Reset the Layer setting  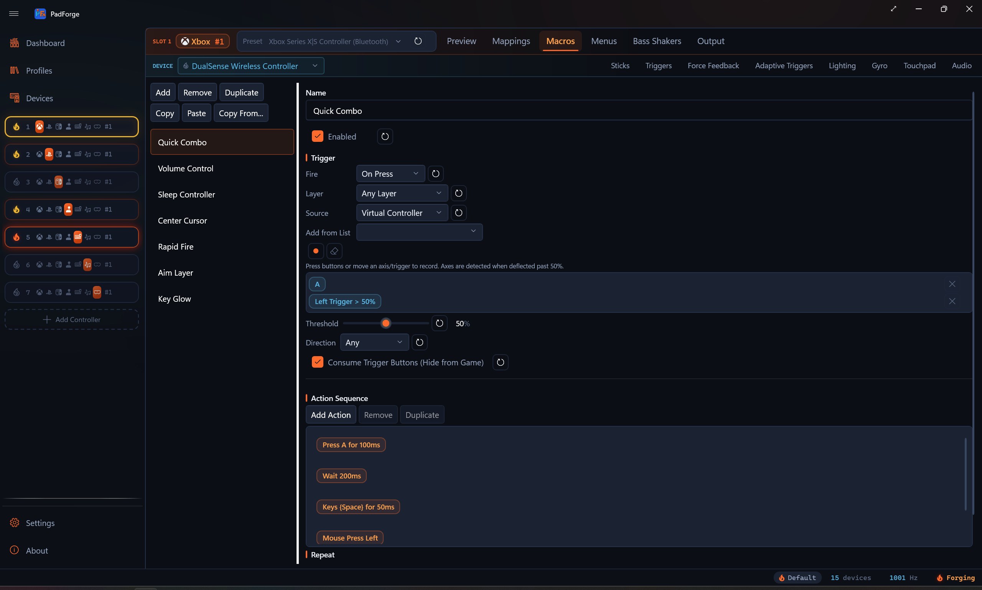coord(458,193)
